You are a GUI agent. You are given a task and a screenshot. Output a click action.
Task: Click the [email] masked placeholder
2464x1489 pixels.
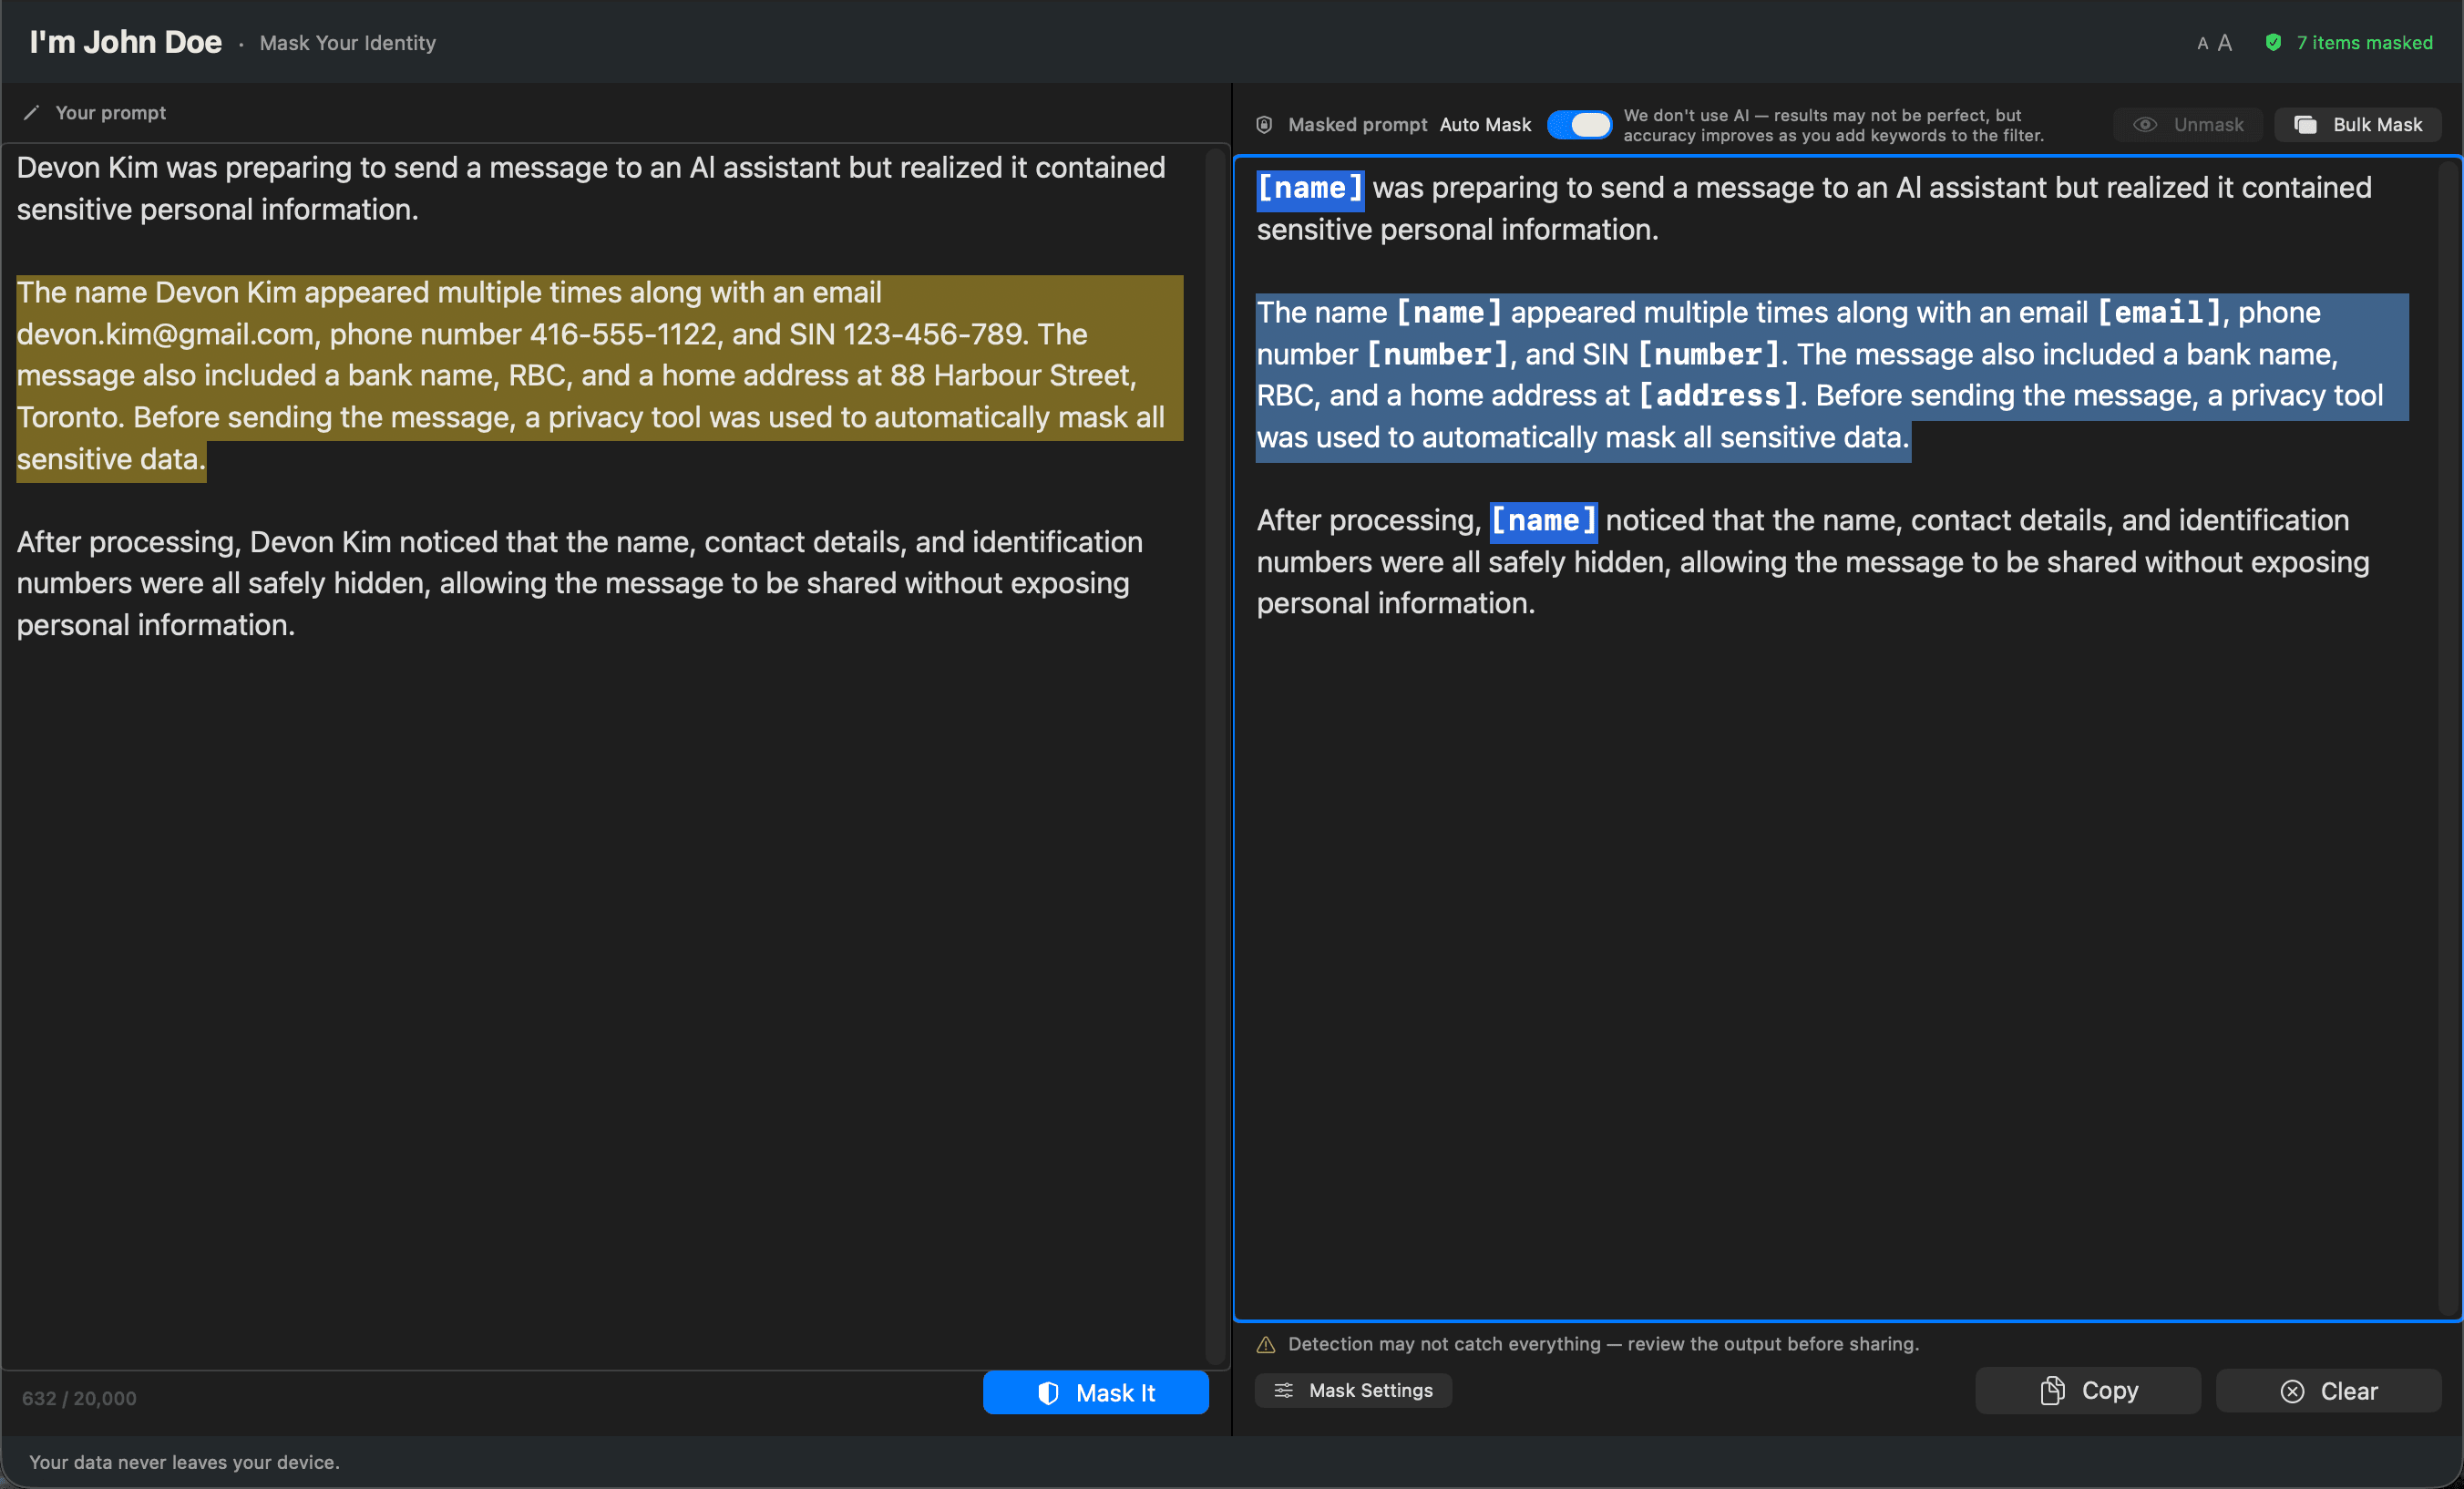click(x=2160, y=312)
